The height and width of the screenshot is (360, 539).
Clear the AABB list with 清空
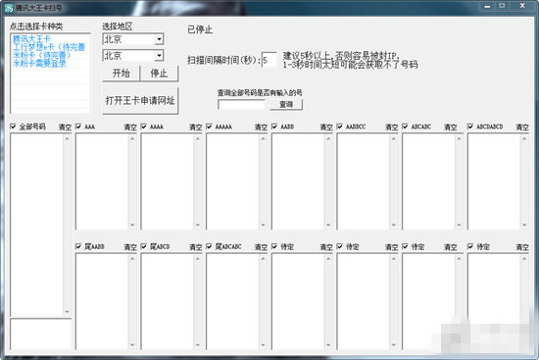click(x=326, y=127)
